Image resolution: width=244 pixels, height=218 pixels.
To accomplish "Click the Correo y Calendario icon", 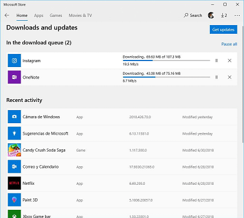I will (14, 167).
